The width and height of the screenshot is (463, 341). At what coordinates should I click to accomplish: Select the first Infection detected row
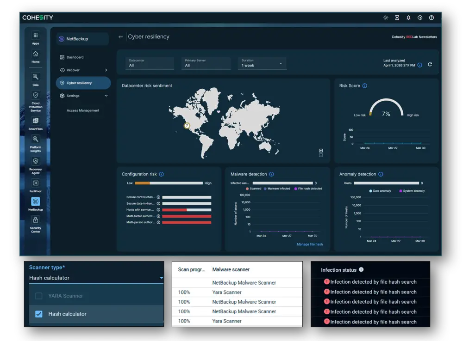tap(370, 282)
